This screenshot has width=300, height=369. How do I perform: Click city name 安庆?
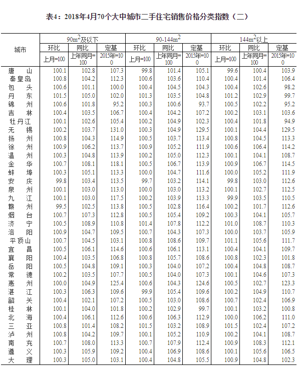20,181
